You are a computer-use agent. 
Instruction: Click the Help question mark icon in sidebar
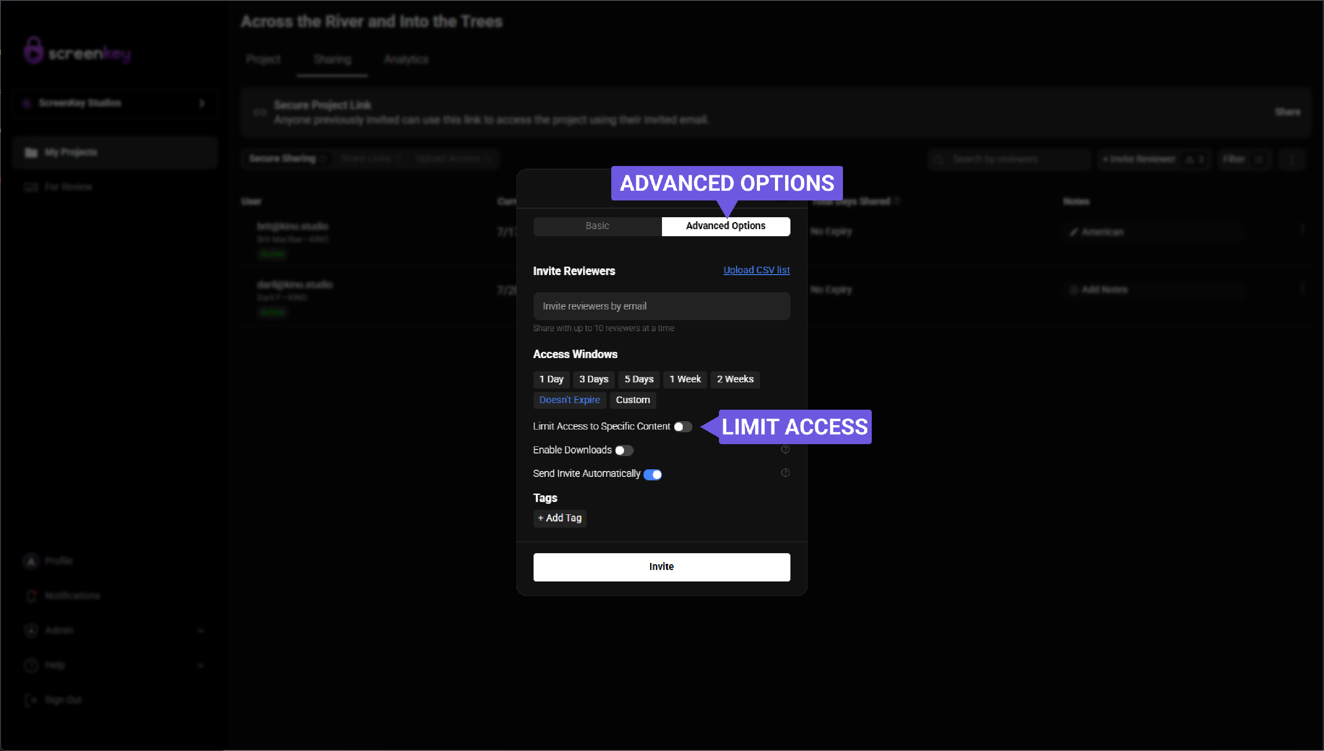coord(31,665)
